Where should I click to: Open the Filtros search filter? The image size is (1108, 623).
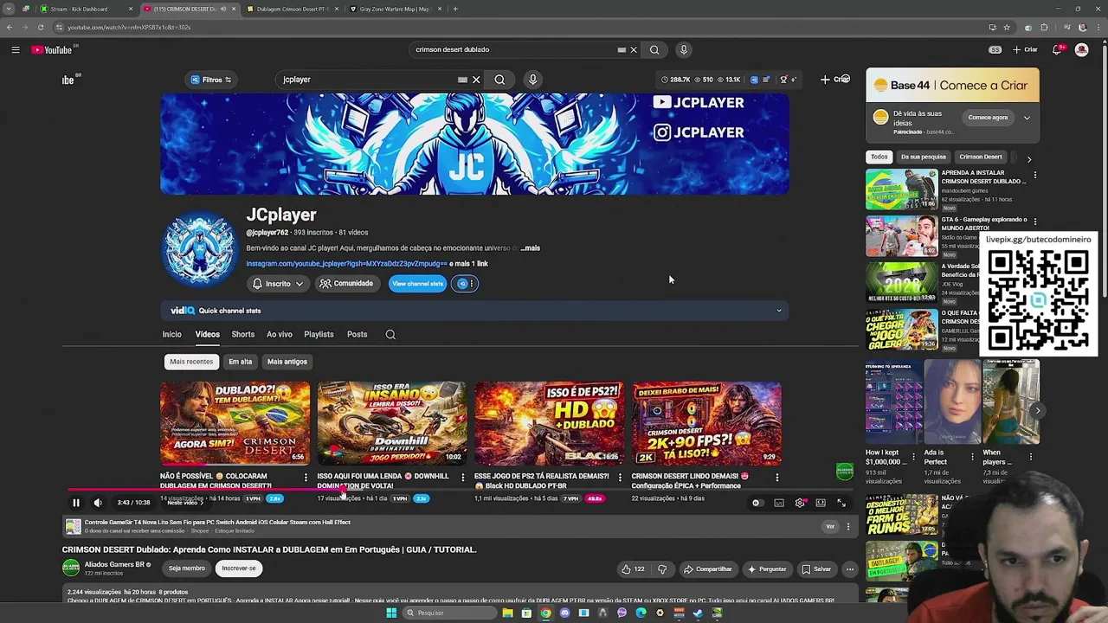click(211, 80)
